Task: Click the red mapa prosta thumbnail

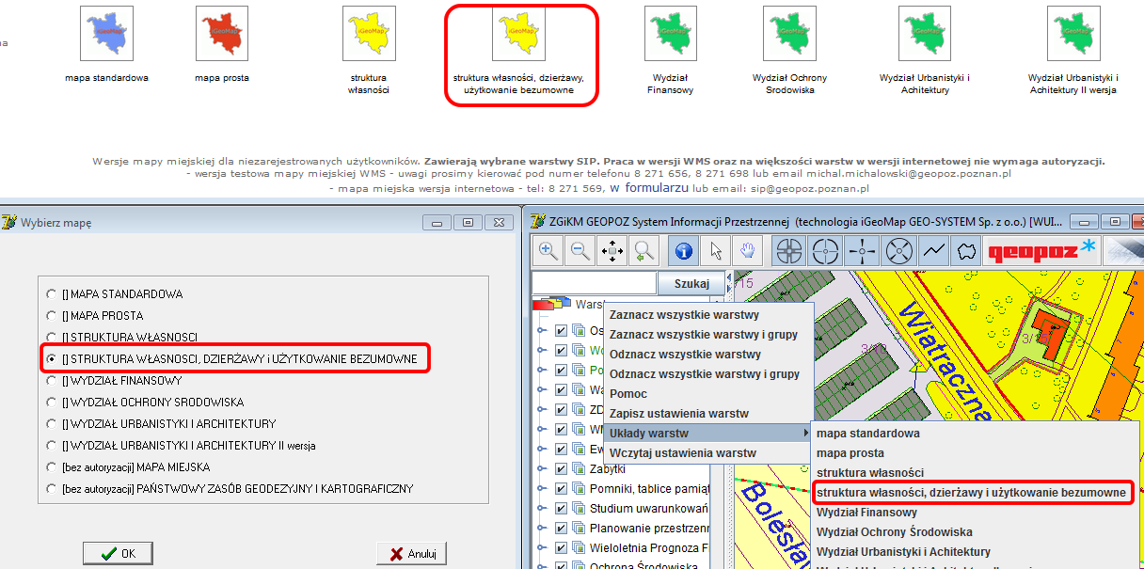Action: coord(221,33)
